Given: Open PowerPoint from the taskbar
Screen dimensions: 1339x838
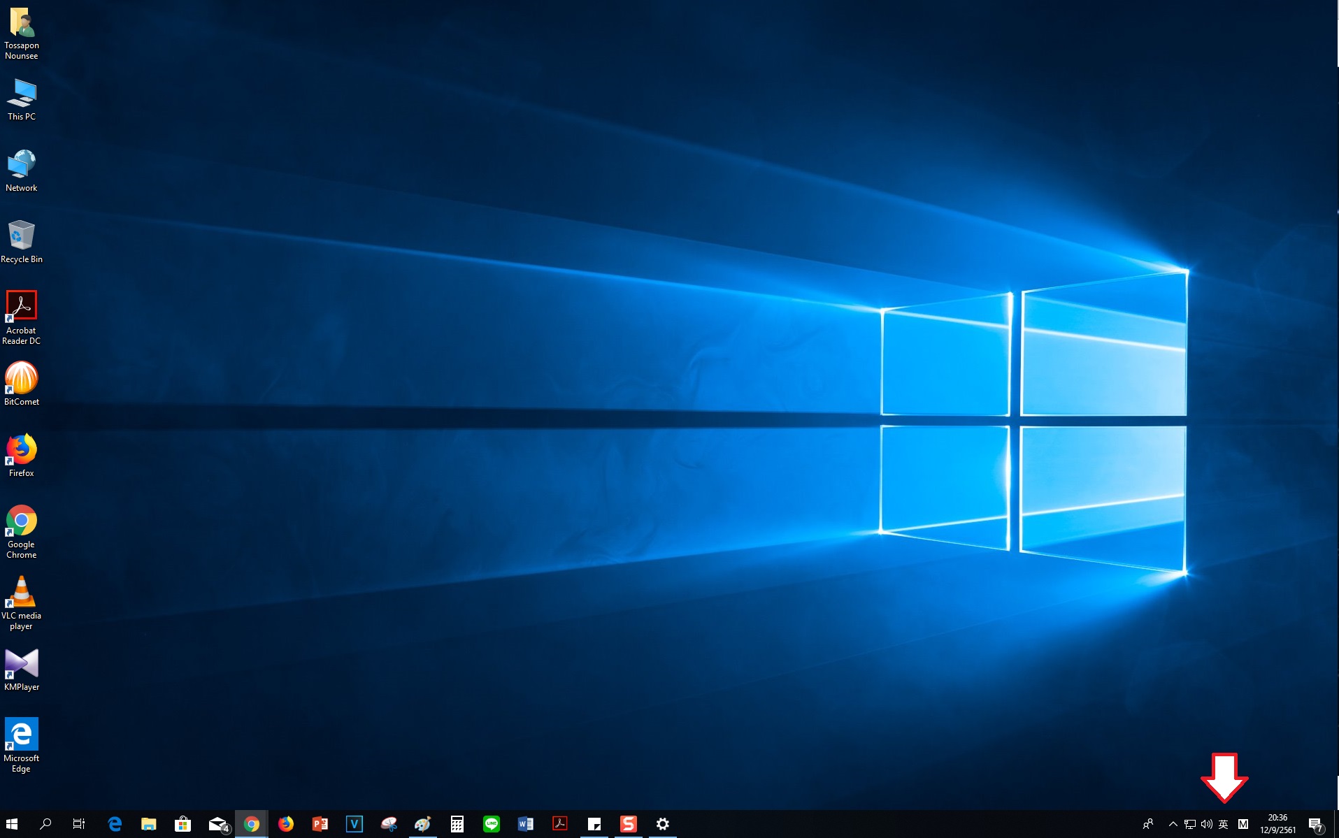Looking at the screenshot, I should point(320,824).
